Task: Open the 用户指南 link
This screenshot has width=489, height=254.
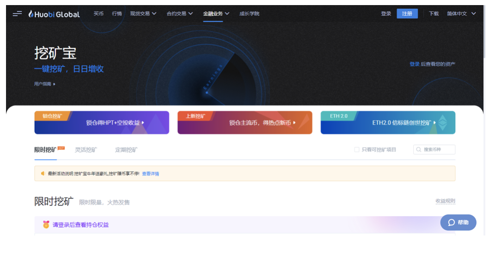Action: [x=44, y=84]
